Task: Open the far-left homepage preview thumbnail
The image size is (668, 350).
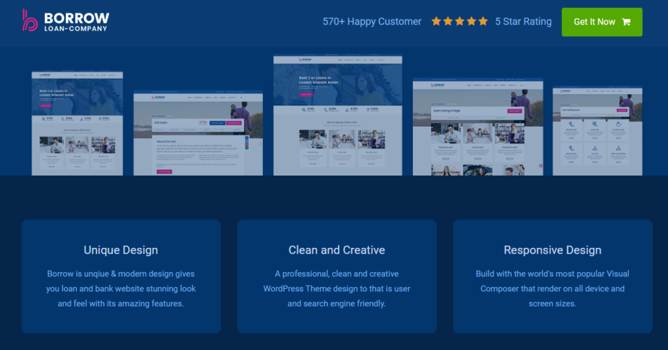Action: pos(77,123)
